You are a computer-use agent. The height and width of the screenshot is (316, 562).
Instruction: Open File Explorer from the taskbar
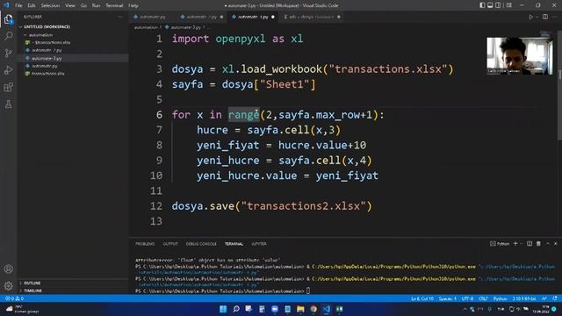(300, 309)
